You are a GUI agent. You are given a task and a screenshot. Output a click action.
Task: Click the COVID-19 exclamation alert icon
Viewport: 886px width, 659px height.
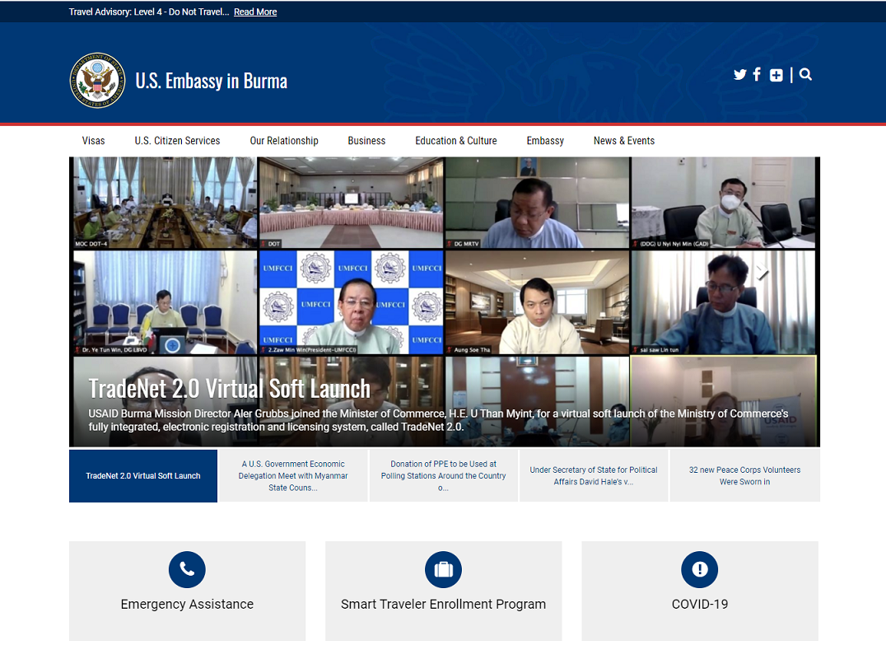pos(700,569)
